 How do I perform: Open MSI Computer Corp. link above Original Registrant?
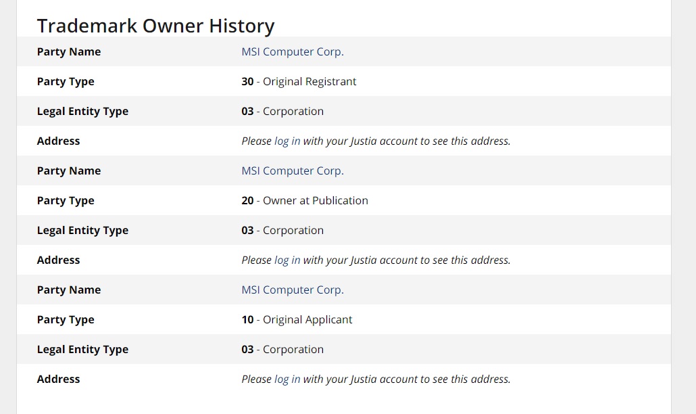293,51
